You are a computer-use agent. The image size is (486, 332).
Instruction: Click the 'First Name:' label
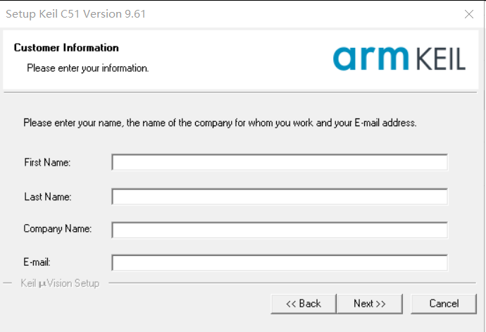click(x=47, y=162)
